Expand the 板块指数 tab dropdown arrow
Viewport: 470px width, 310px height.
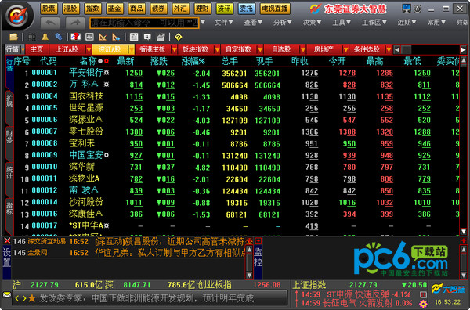pyautogui.click(x=217, y=49)
